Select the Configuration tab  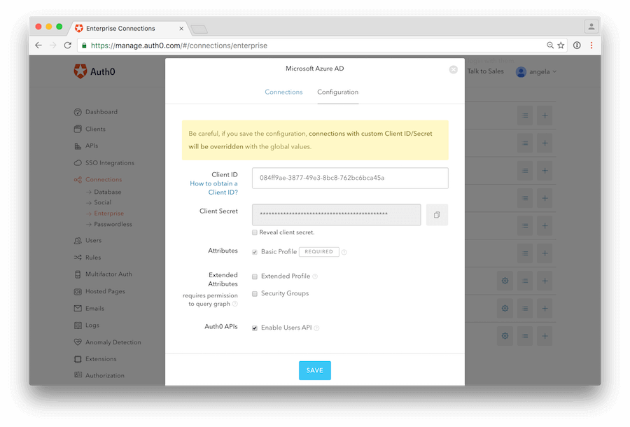coord(338,92)
